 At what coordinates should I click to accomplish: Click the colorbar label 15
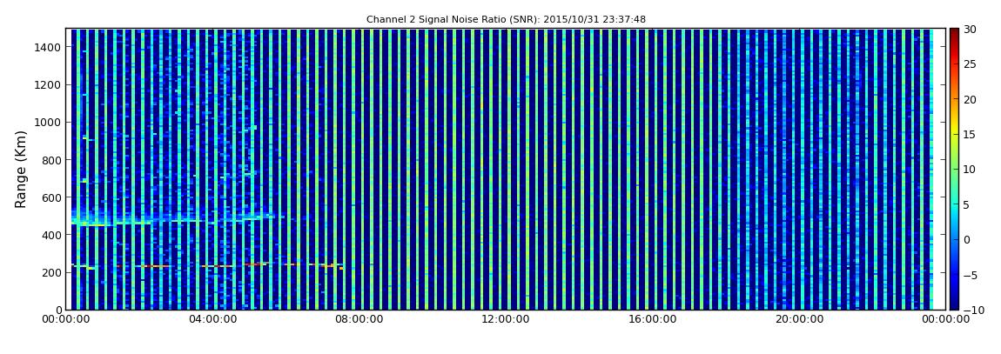(971, 135)
